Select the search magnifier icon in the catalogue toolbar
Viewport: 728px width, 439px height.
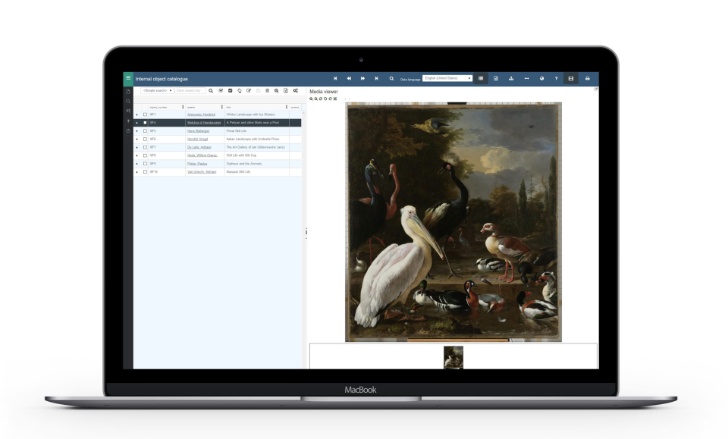click(209, 90)
